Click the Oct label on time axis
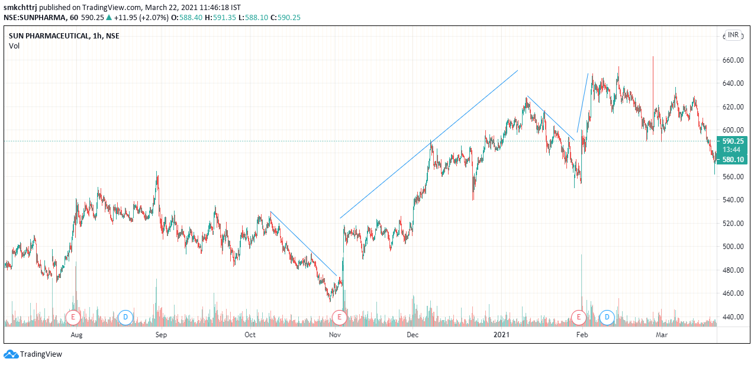This screenshot has width=754, height=365. point(250,335)
